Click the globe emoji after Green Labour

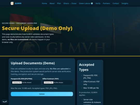pyautogui.click(x=92, y=3)
